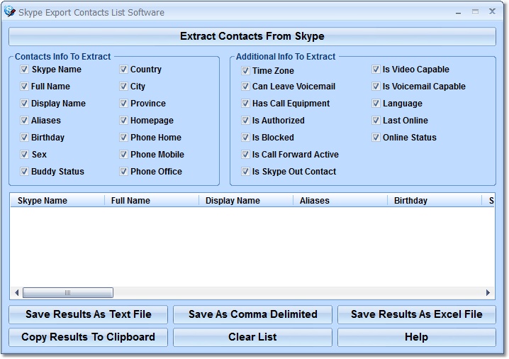This screenshot has height=359, width=509.
Task: Disable the Phone Mobile option
Action: coord(123,155)
